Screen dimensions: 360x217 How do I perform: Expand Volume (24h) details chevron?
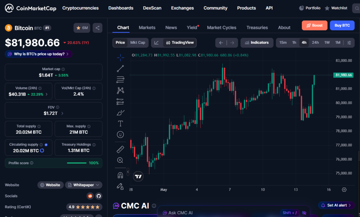click(47, 95)
